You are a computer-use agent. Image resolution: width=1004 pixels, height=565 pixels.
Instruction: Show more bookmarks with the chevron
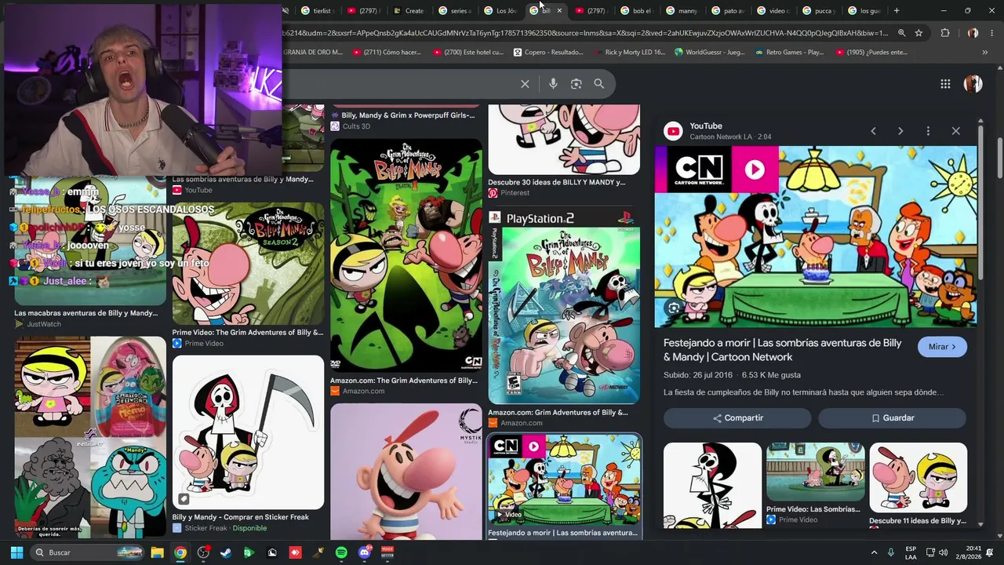coord(985,53)
